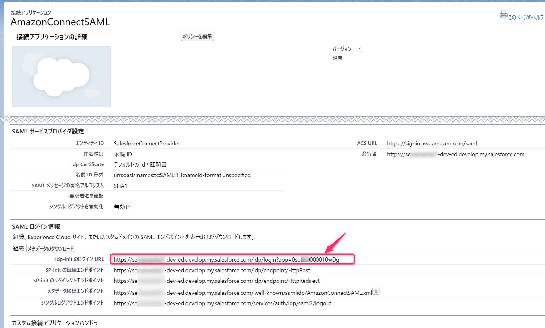Screen dimensions: 545x328
Task: Select the SHA1 signature algorithm value
Action: click(120, 186)
